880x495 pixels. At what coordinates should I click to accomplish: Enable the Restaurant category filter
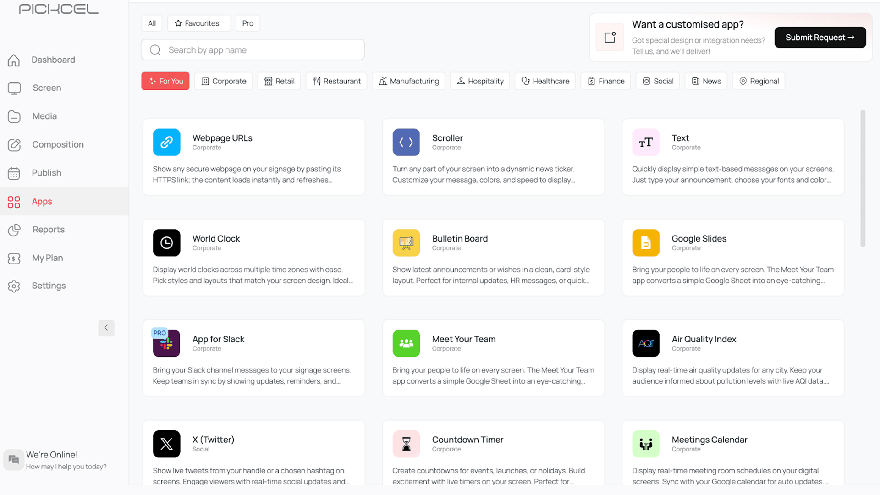click(336, 81)
